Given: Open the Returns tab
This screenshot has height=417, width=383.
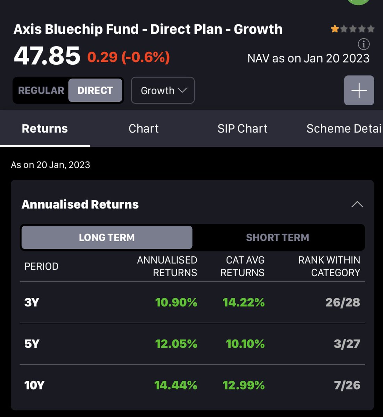Looking at the screenshot, I should (45, 129).
